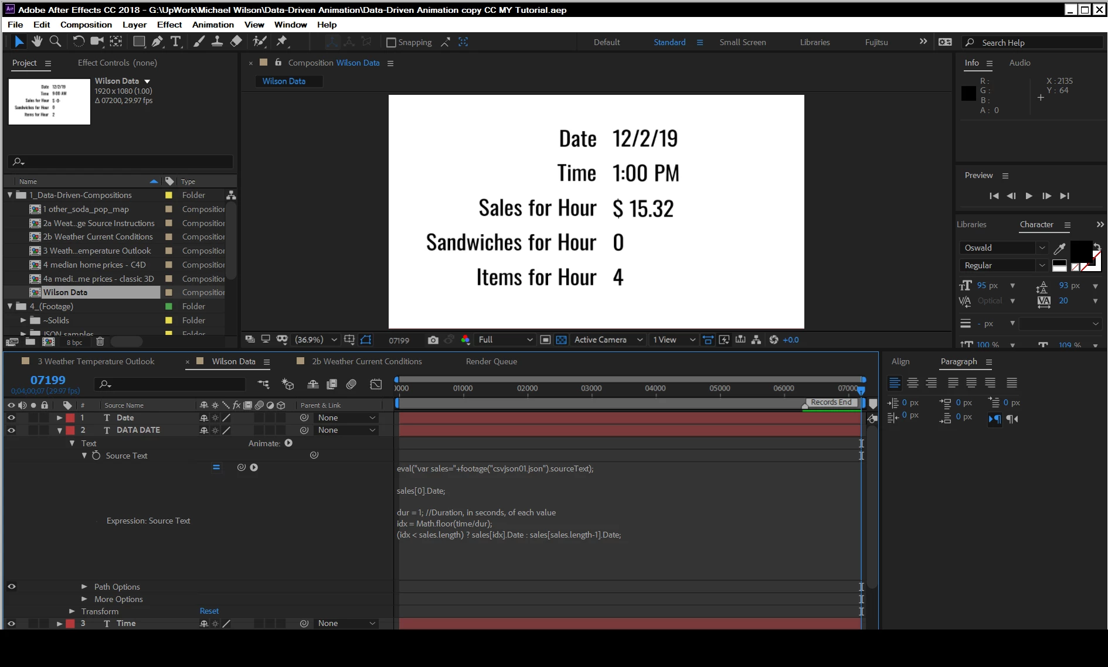Select the Horizontal Type tool

pyautogui.click(x=175, y=42)
